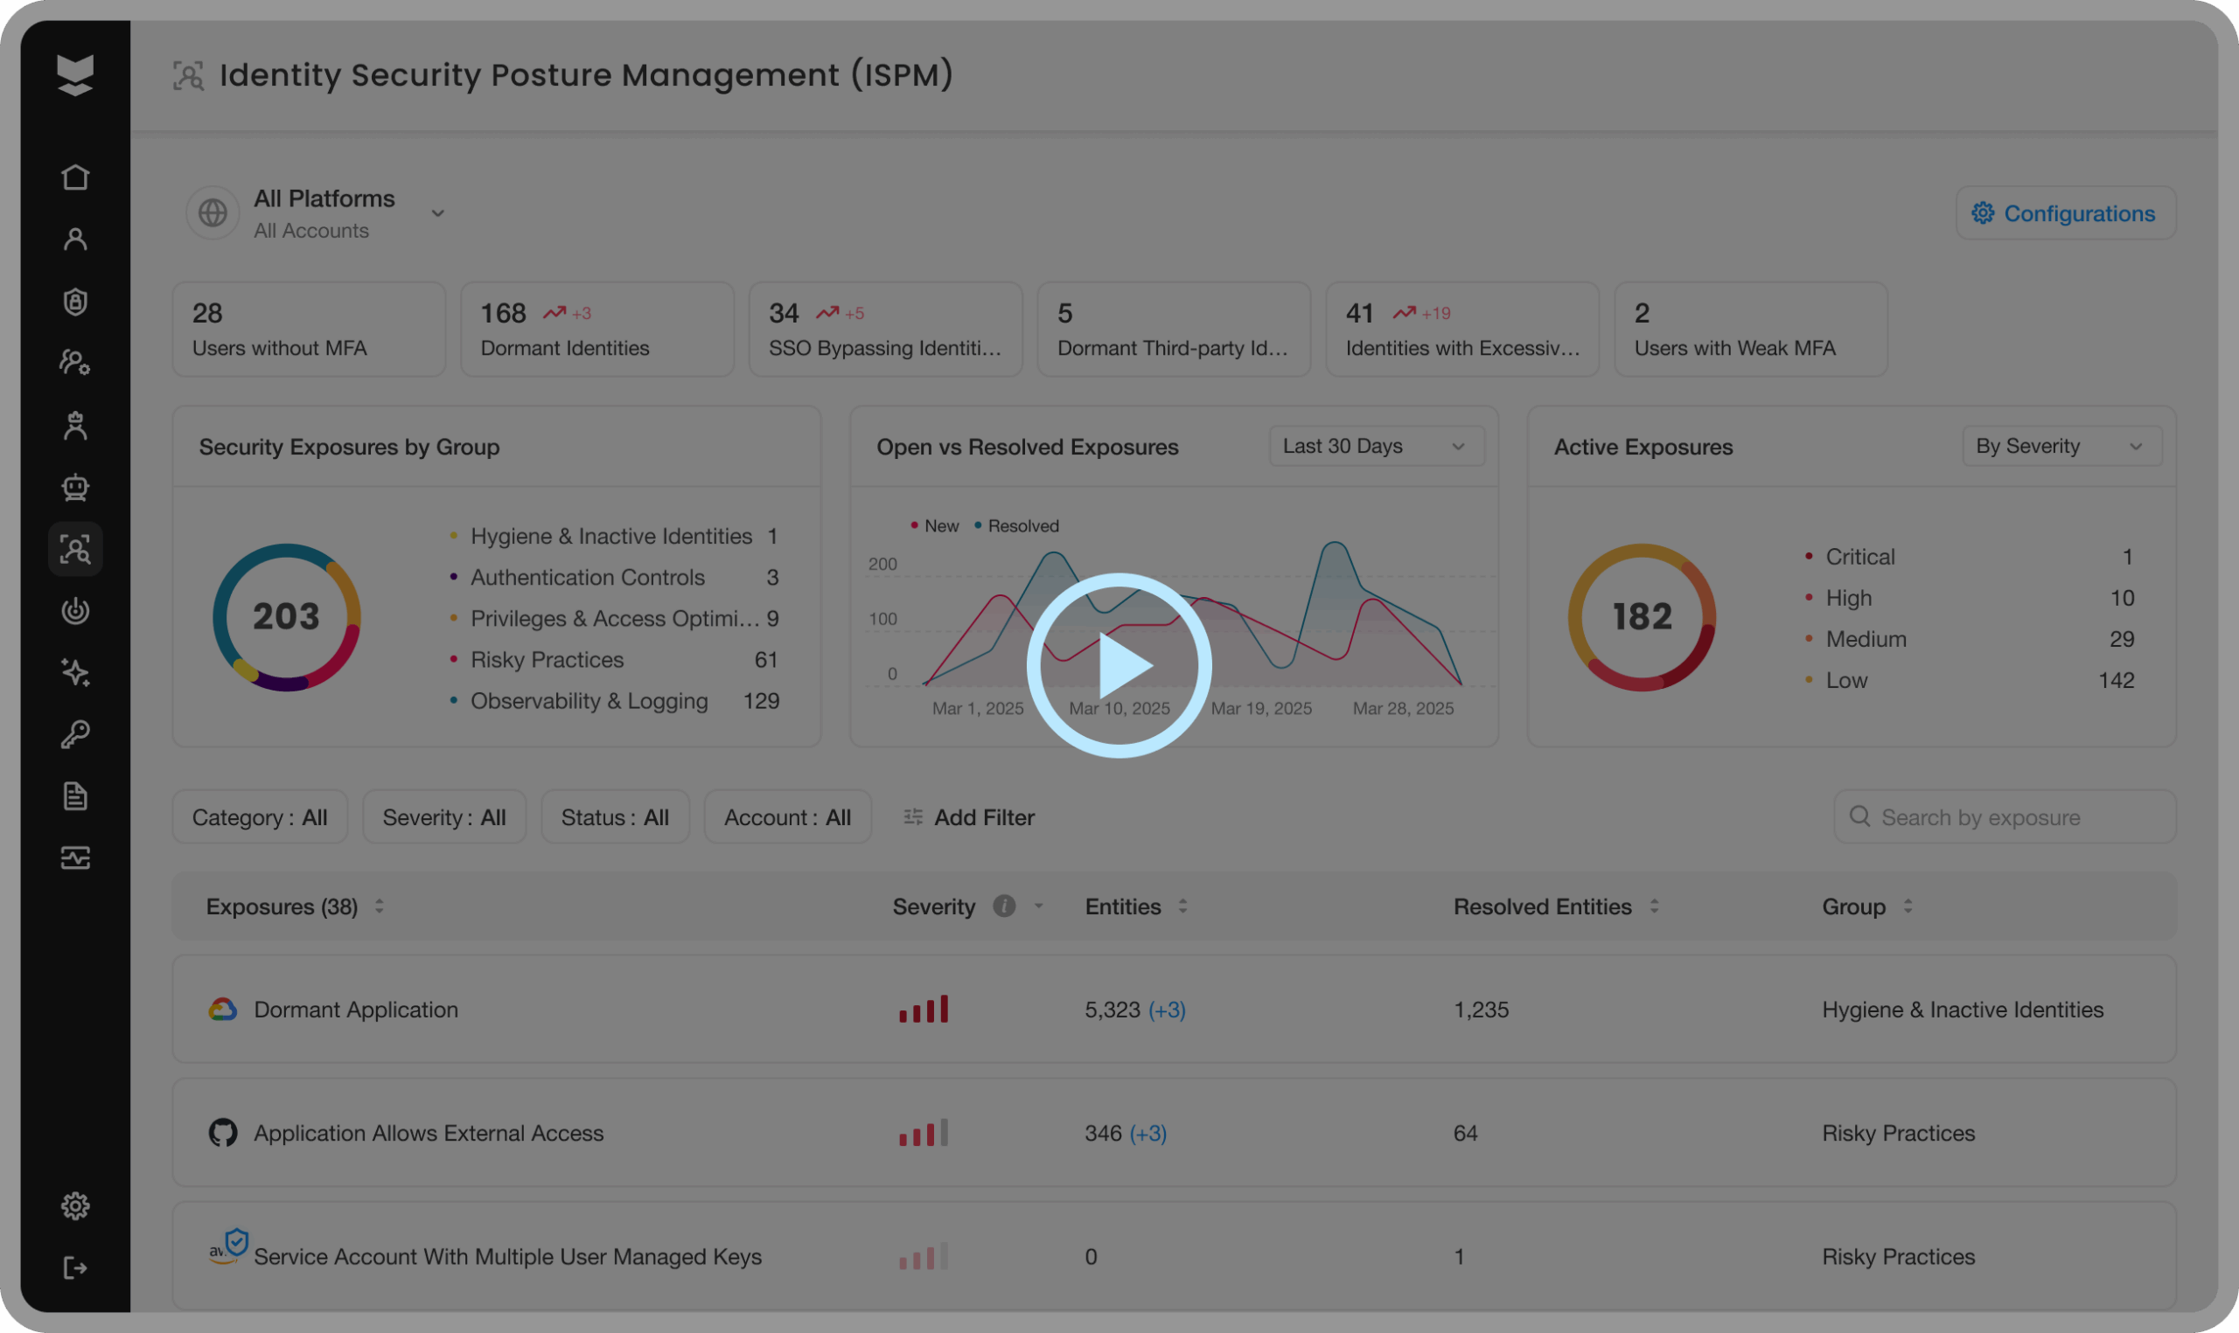
Task: Open the Dormant Identities stat card
Action: [596, 330]
